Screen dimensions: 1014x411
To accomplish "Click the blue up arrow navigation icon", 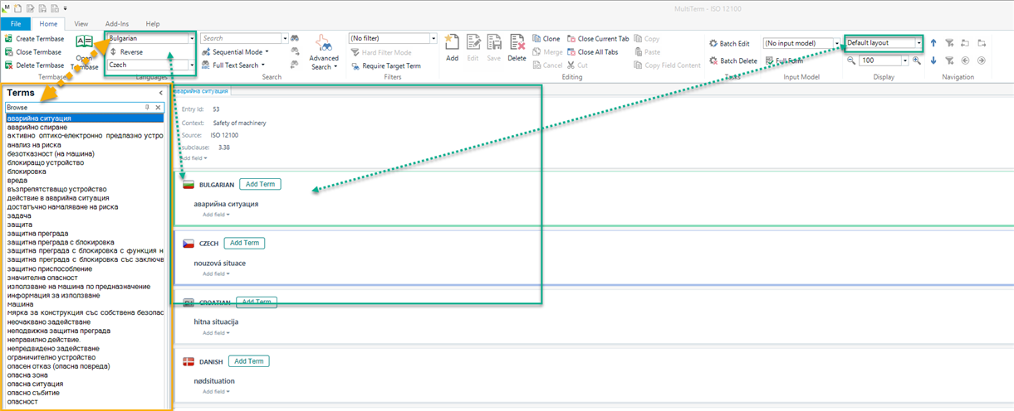I will pos(933,43).
